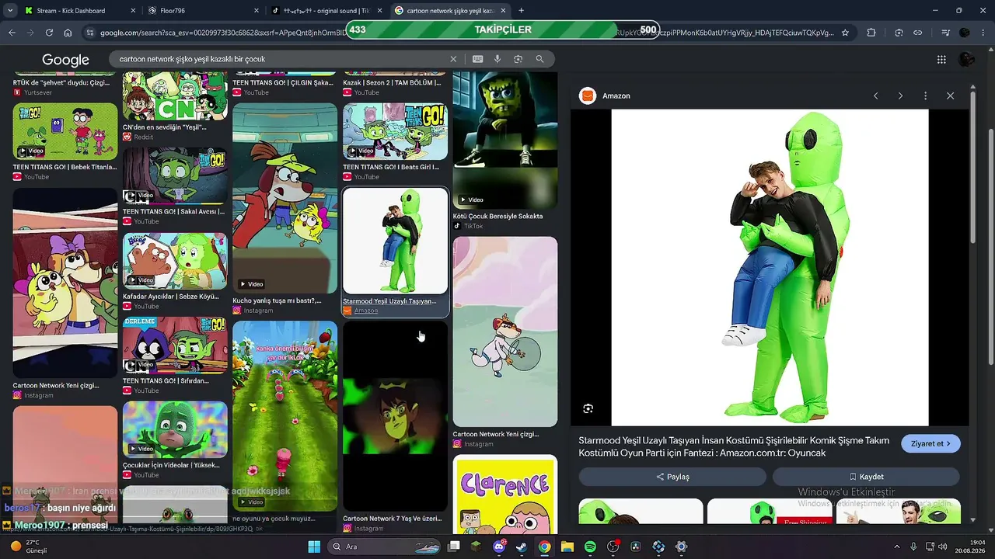Open Discord from the taskbar

coord(499,547)
